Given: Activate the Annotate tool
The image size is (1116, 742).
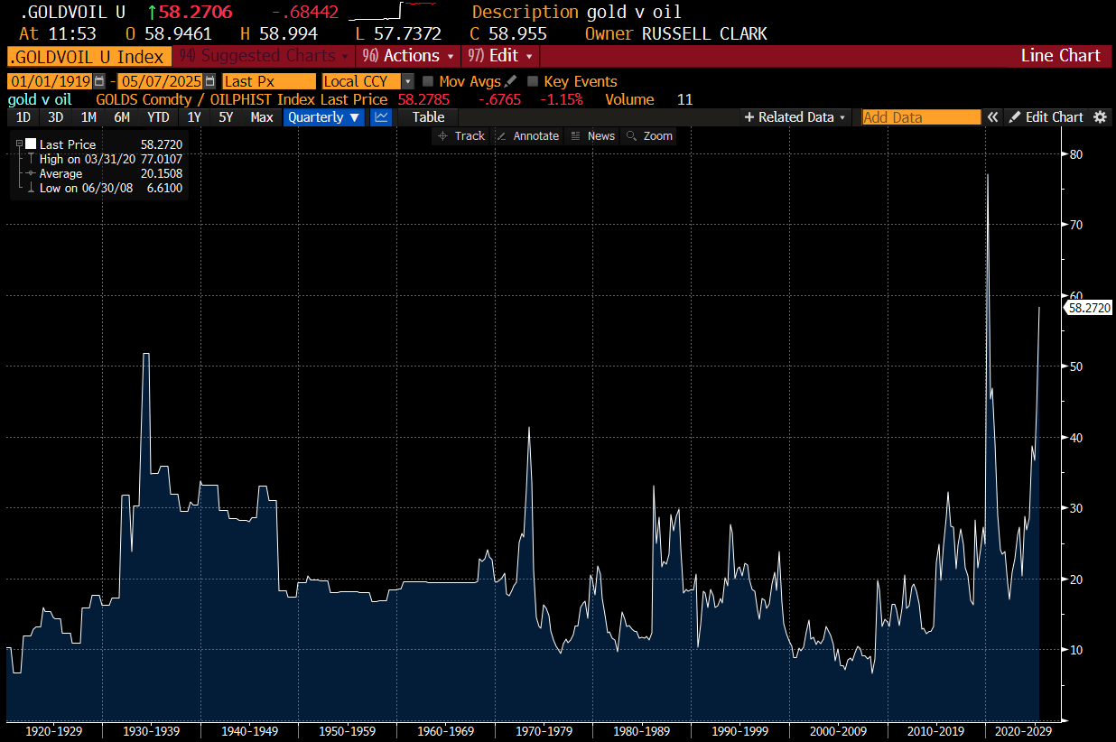Looking at the screenshot, I should pyautogui.click(x=528, y=135).
